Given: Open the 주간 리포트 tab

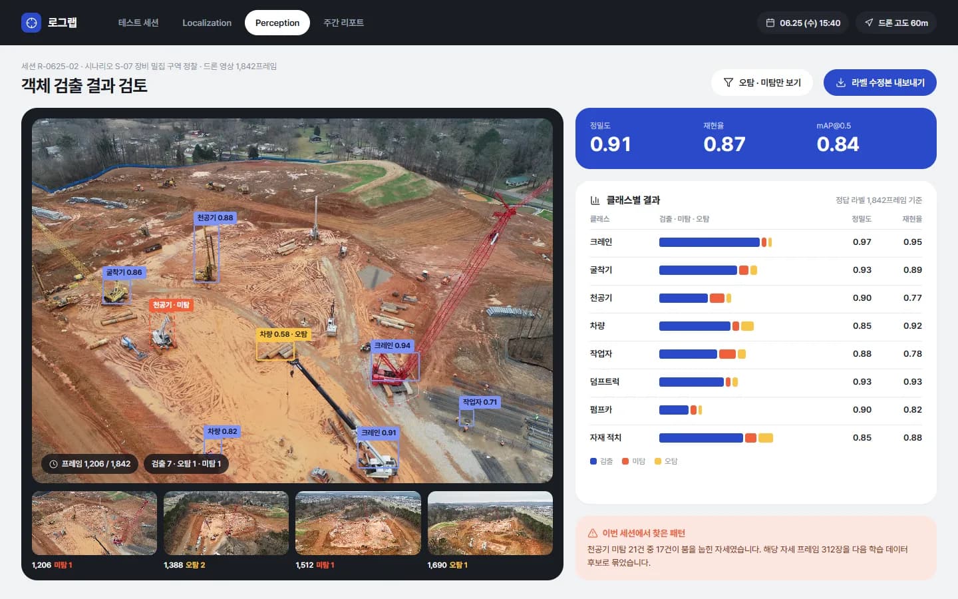Looking at the screenshot, I should tap(343, 23).
